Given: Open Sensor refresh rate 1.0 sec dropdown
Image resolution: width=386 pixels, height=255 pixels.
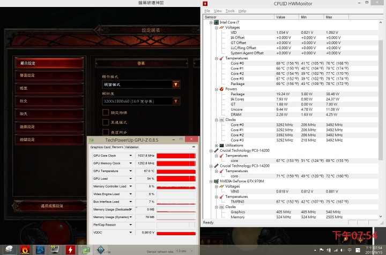Looking at the screenshot, I should tap(184, 251).
